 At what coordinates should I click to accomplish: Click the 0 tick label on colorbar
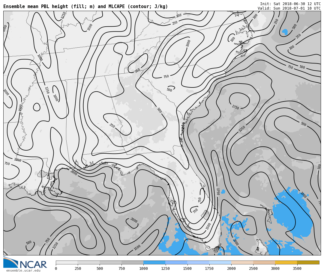pyautogui.click(x=56, y=269)
